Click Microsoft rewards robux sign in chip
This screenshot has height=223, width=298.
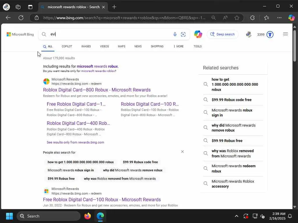tap(71, 170)
